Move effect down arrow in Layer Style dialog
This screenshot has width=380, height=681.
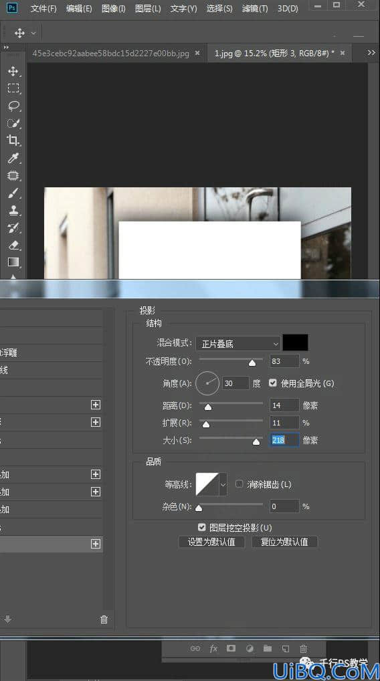8,619
